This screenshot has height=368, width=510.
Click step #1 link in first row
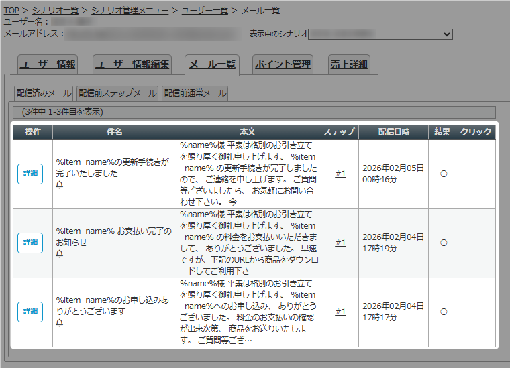point(340,174)
